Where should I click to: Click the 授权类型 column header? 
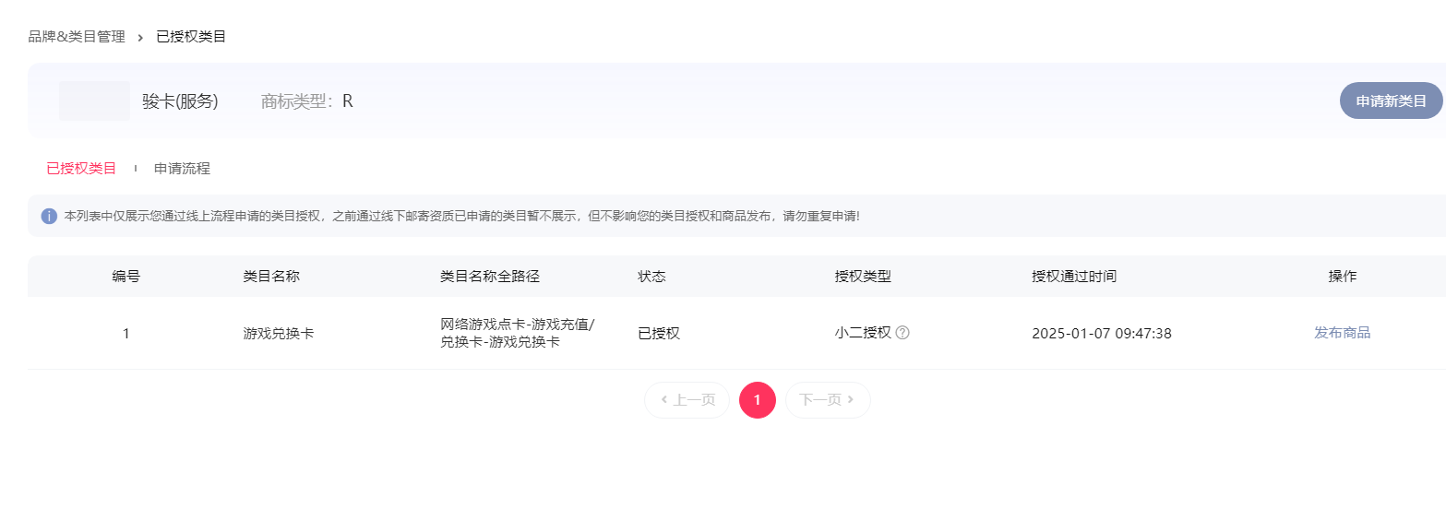click(x=863, y=277)
